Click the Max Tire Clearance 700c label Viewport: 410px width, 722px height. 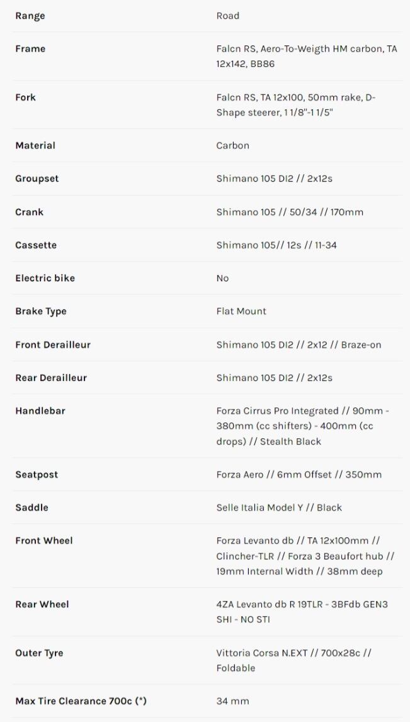coord(81,701)
